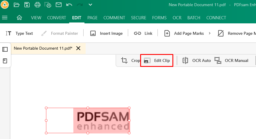The height and width of the screenshot is (139, 256).
Task: Switch to the VIEW tab
Action: pos(36,18)
